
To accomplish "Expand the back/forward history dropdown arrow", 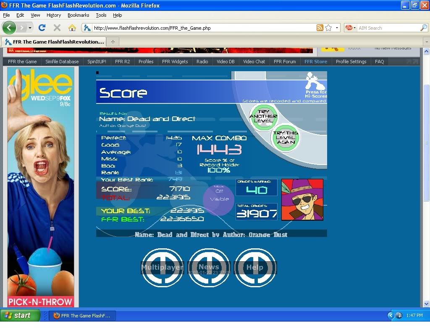I will pyautogui.click(x=30, y=28).
